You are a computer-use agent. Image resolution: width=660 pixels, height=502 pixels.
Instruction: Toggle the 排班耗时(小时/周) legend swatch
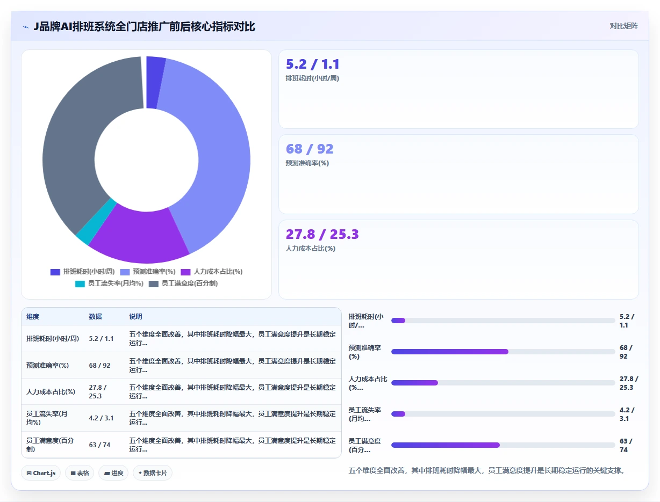tap(55, 272)
